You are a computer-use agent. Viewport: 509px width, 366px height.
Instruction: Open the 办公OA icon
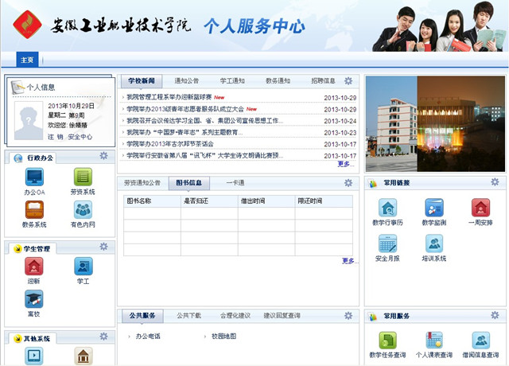click(34, 177)
